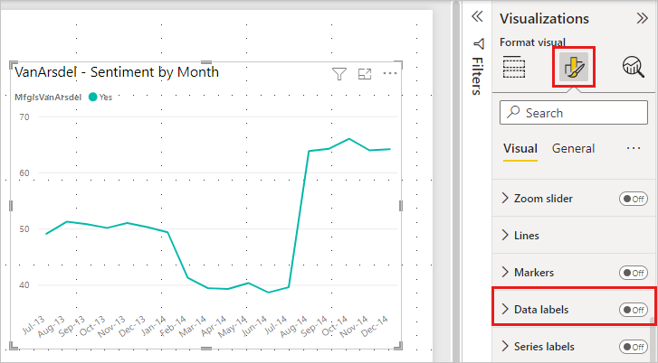
Task: Click the Visualizations pane heading
Action: click(x=544, y=18)
